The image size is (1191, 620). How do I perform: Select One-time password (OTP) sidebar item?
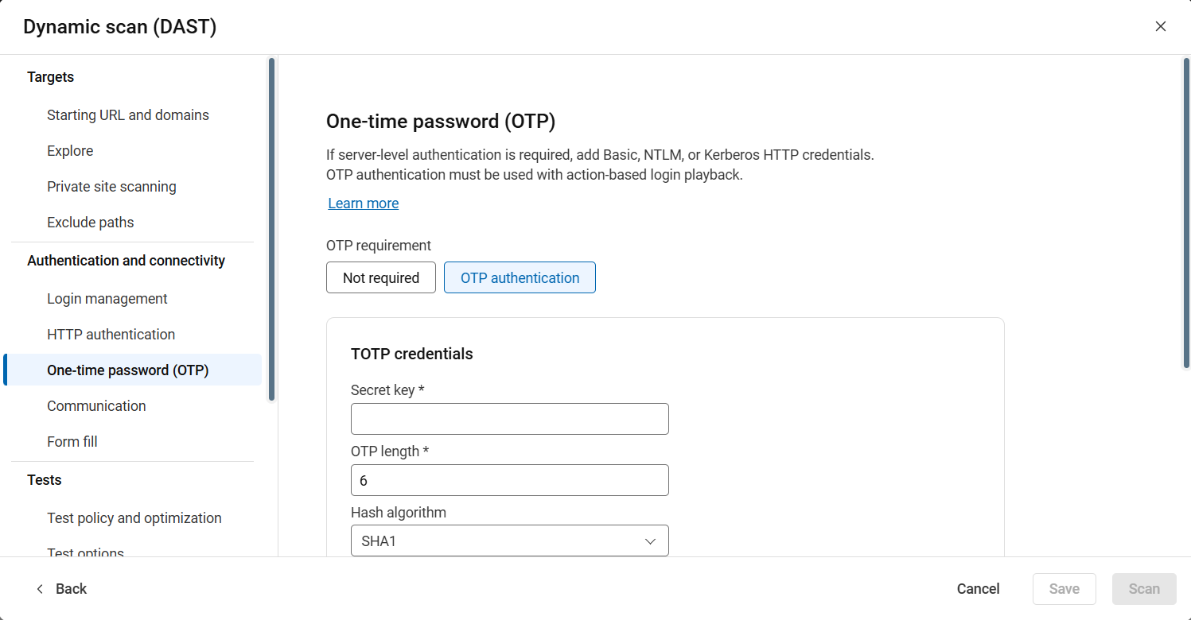click(128, 370)
